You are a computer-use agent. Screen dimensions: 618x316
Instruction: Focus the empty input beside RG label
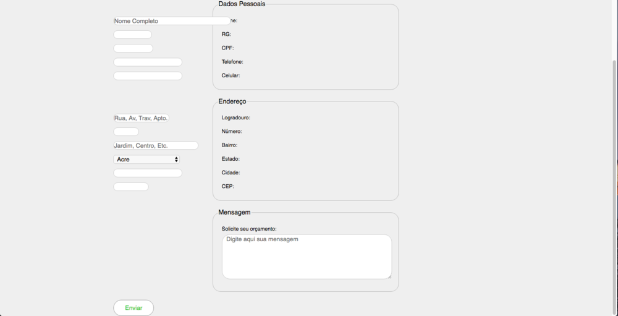click(132, 35)
